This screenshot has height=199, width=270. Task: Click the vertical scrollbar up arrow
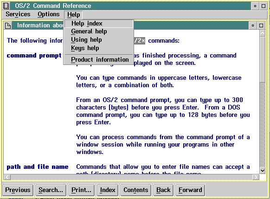(263, 33)
